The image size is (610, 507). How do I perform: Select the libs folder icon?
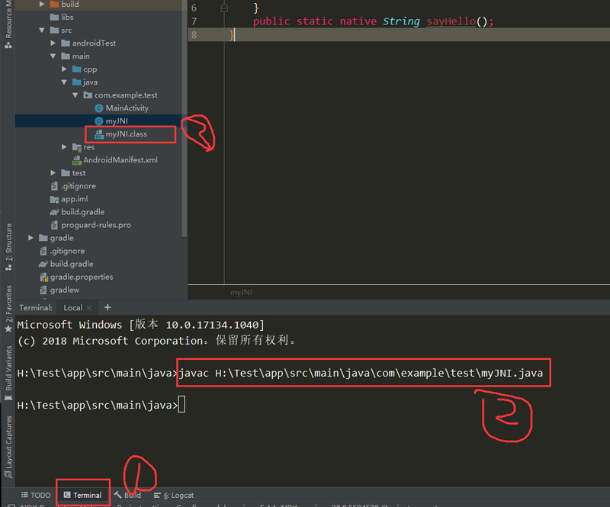[54, 17]
